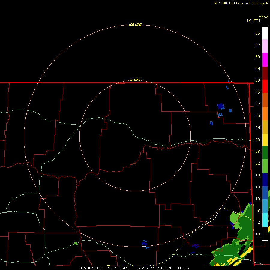Pick the yellow legend swatch
Image resolution: width=270 pixels, height=270 pixels.
point(265,140)
